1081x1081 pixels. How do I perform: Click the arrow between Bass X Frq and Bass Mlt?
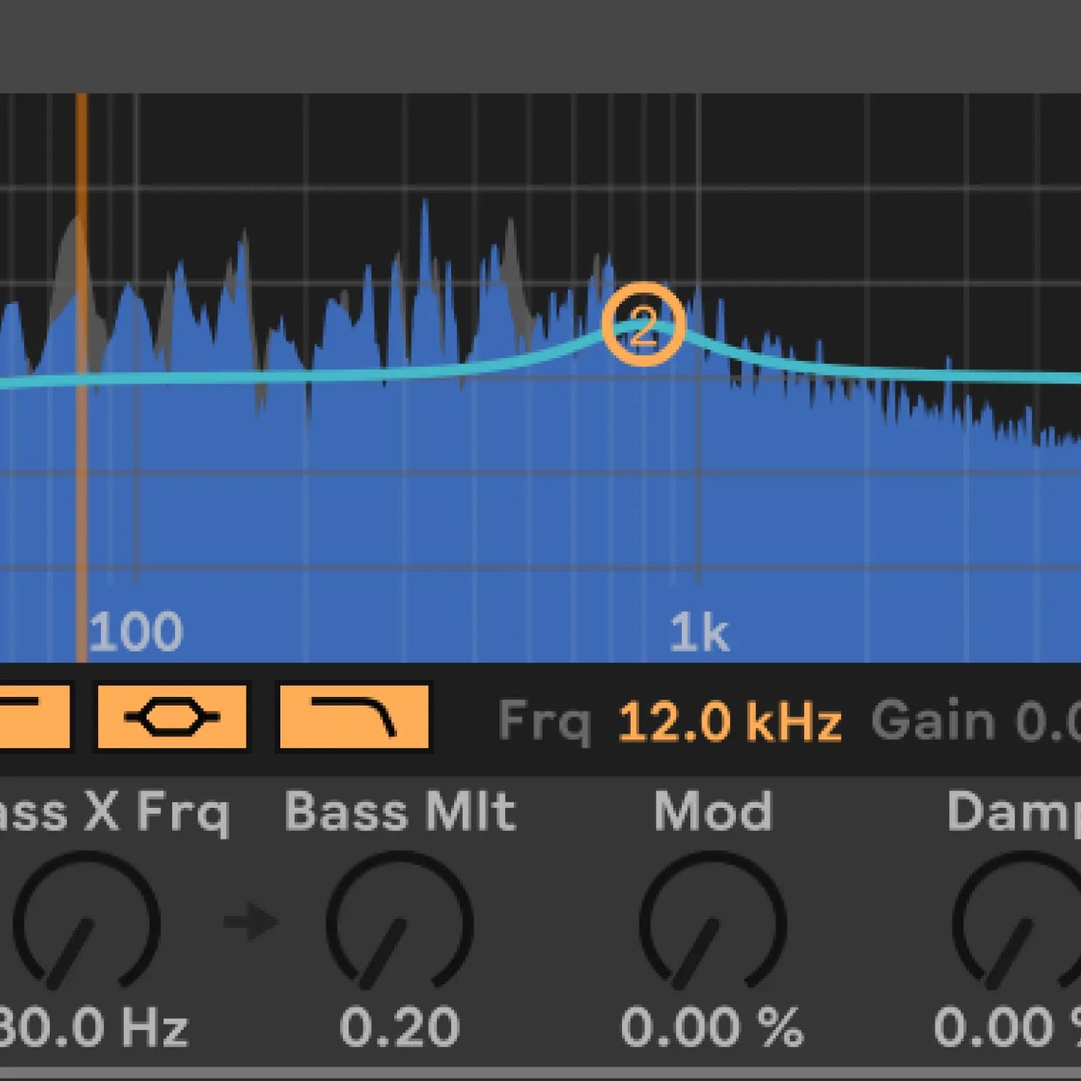[250, 922]
